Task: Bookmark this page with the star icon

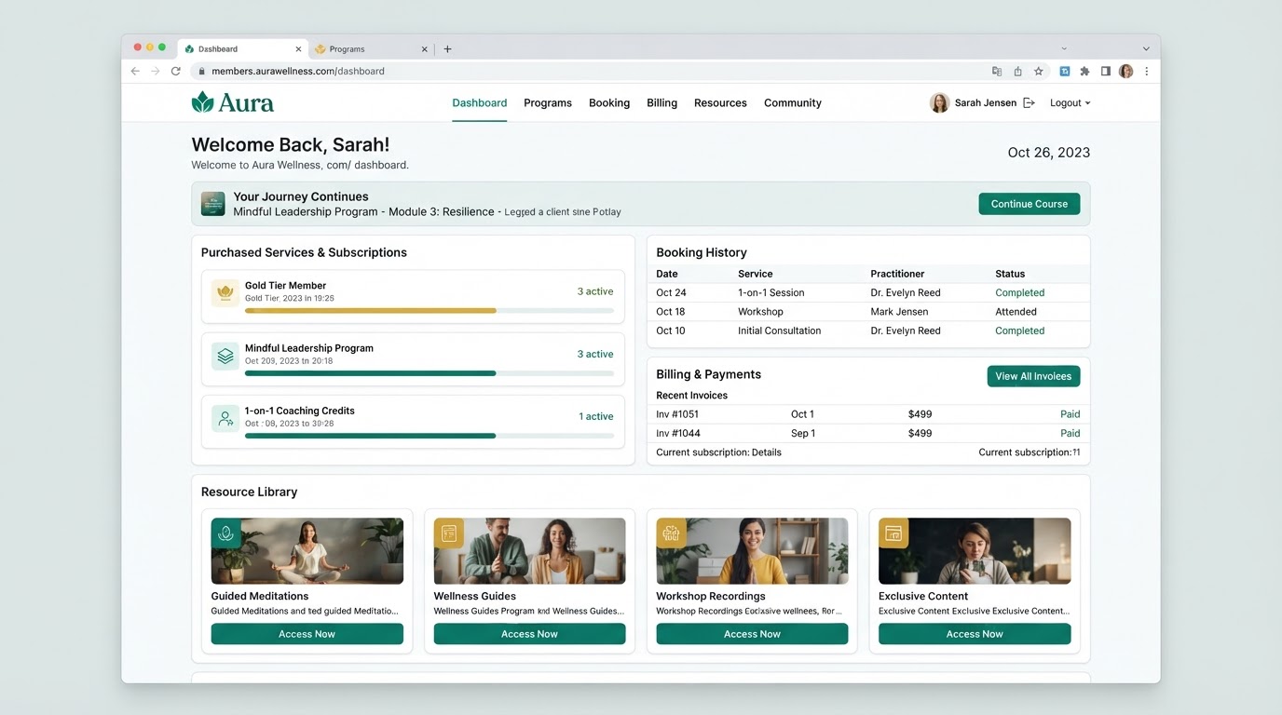Action: point(1038,71)
